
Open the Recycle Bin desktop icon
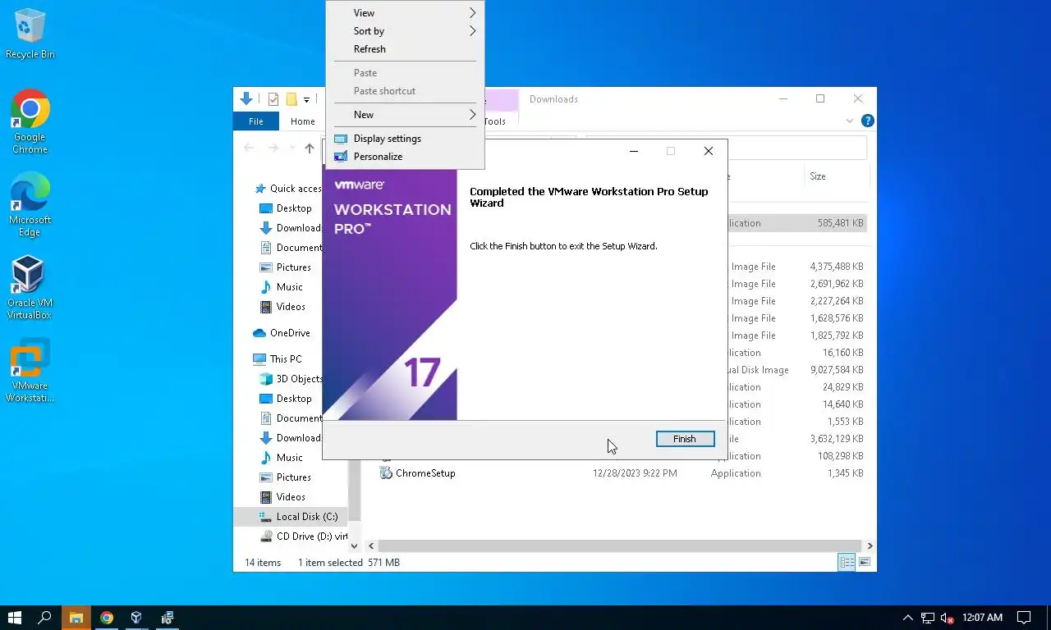[30, 34]
